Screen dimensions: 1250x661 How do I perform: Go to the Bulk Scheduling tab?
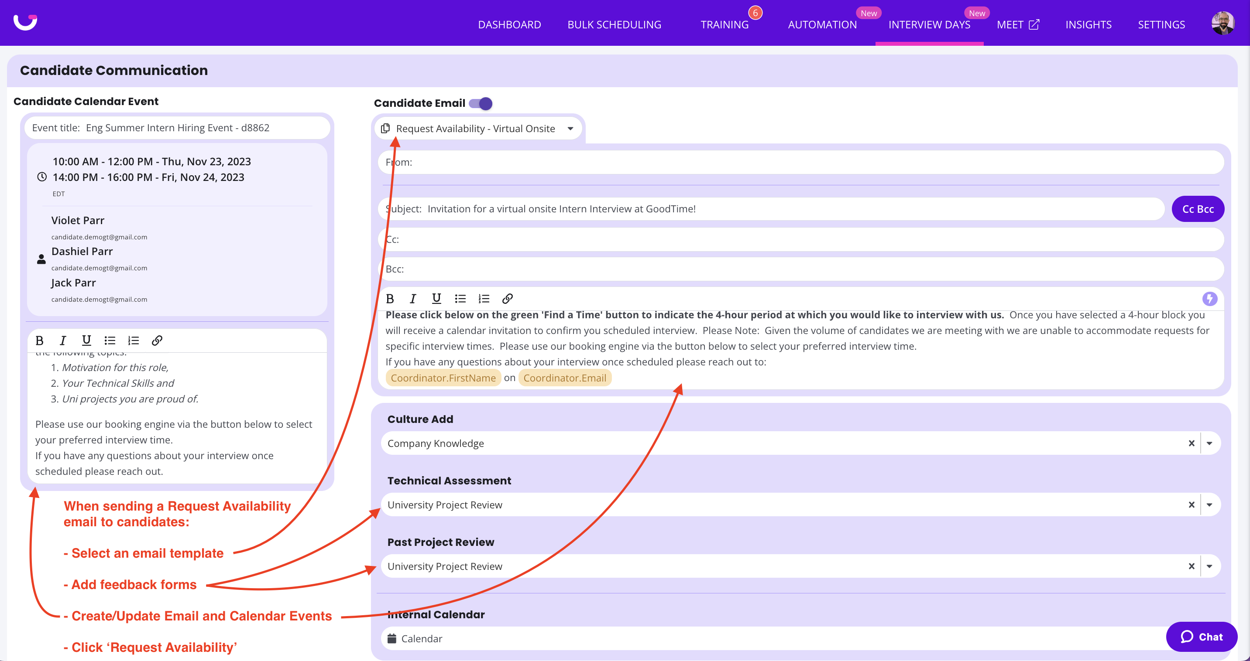pyautogui.click(x=614, y=24)
